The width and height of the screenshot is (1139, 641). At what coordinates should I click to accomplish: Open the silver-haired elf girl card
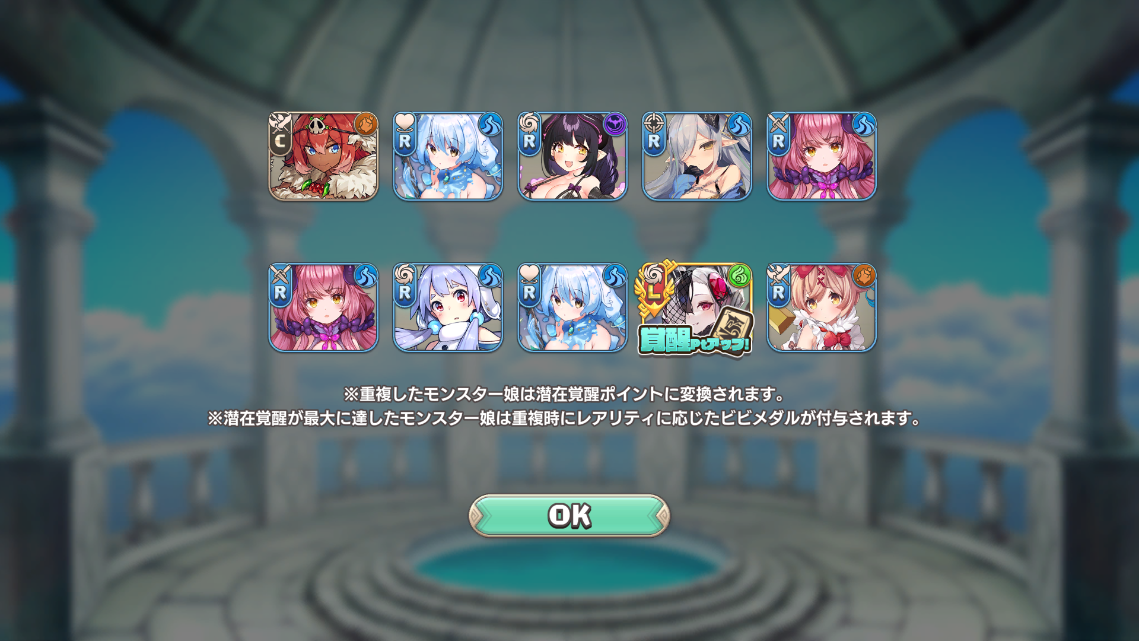click(x=697, y=156)
